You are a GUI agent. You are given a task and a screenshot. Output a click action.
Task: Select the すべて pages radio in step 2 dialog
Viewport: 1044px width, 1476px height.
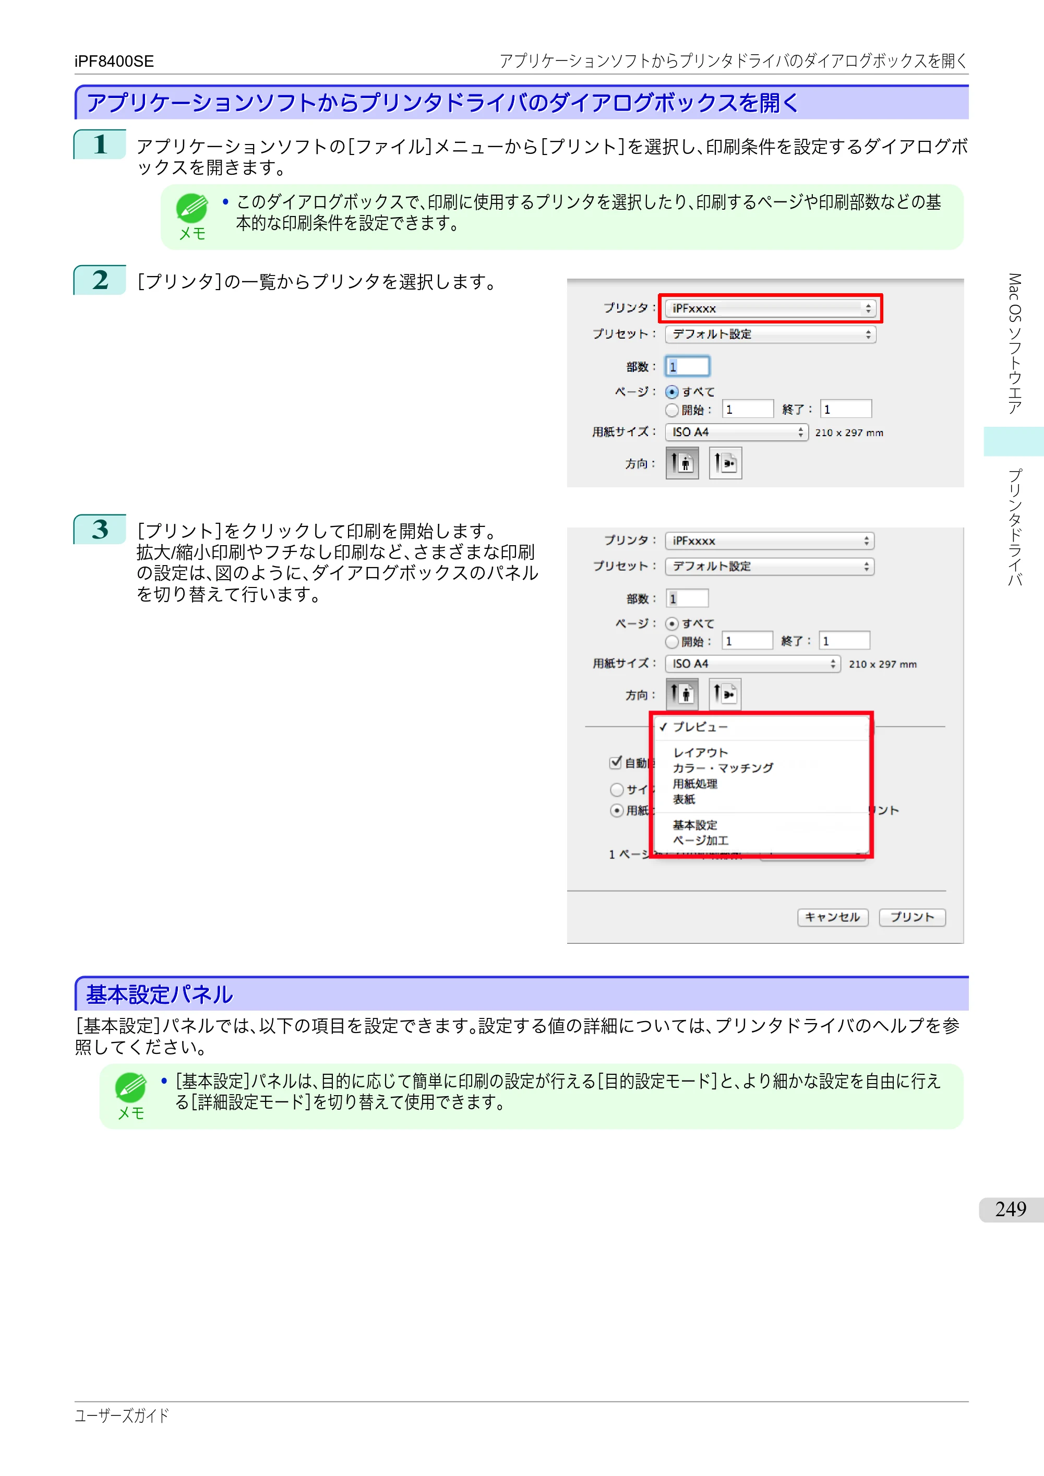(673, 392)
